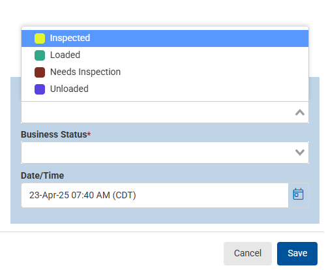Pick the Needs Inspection option
The height and width of the screenshot is (270, 326).
[165, 72]
